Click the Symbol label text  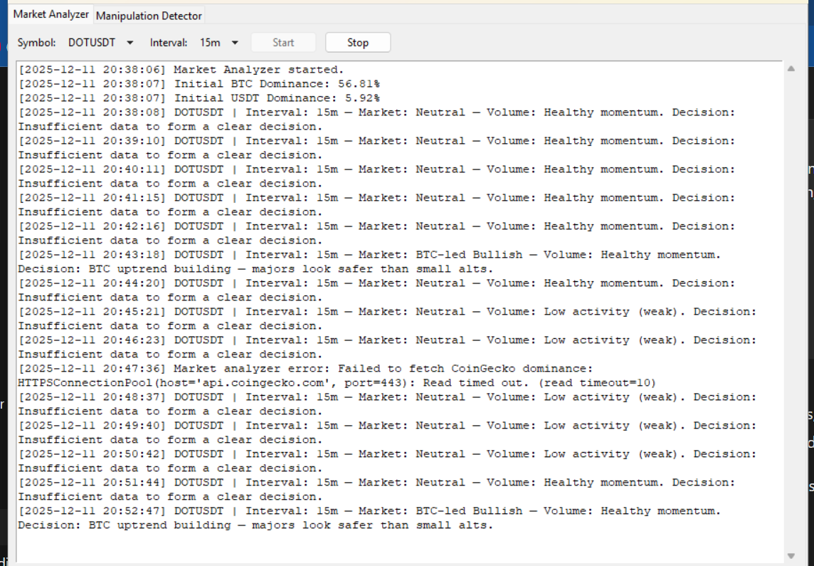click(x=36, y=42)
